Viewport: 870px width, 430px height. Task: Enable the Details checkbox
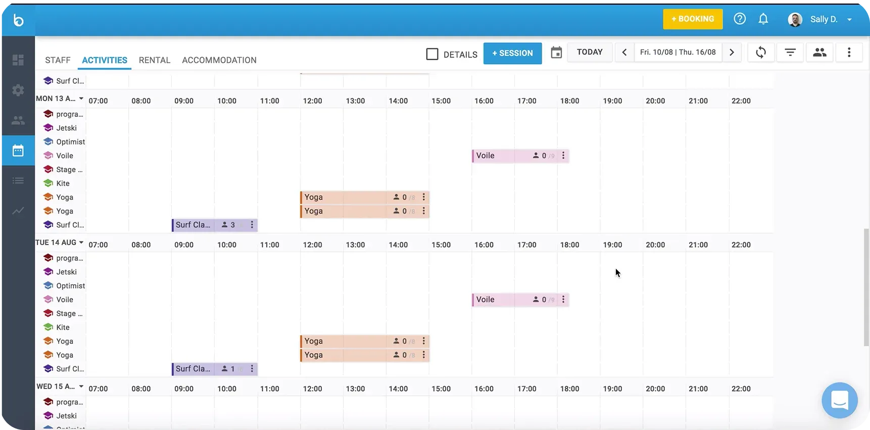[x=432, y=54]
